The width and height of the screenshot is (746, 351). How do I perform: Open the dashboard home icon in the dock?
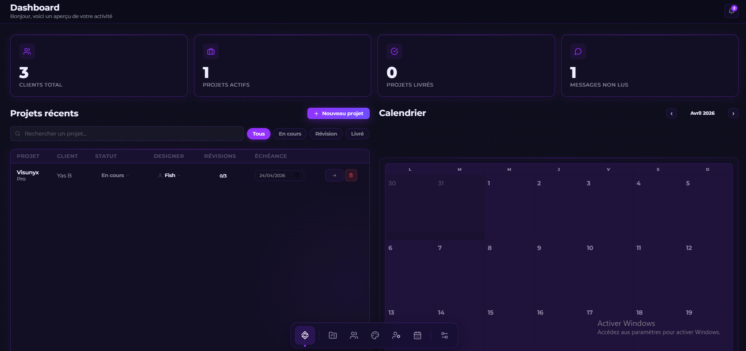305,335
